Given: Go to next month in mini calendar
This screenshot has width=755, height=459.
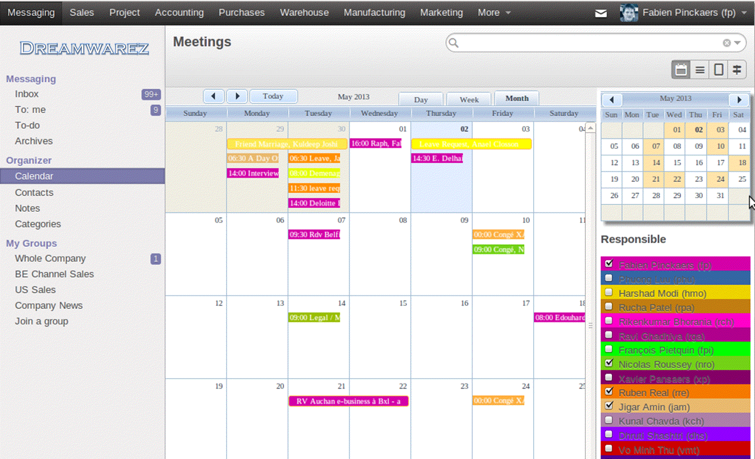Looking at the screenshot, I should coord(740,100).
